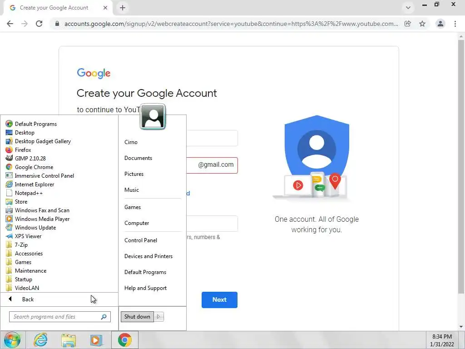Close the Create your Google Account tab
The image size is (465, 349).
pos(105,8)
